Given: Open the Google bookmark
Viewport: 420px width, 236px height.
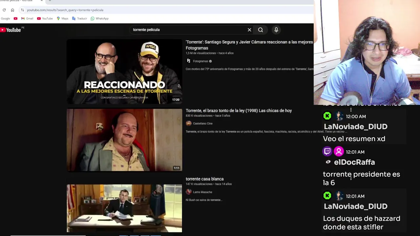Looking at the screenshot, I should [5, 18].
